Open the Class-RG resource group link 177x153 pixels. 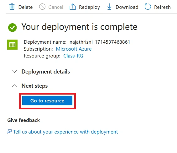pos(73,56)
